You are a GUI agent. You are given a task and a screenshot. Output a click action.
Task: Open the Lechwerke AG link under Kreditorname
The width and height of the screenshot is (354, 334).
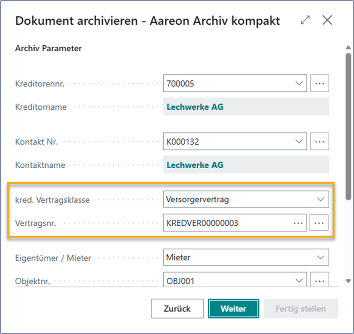[x=195, y=107]
